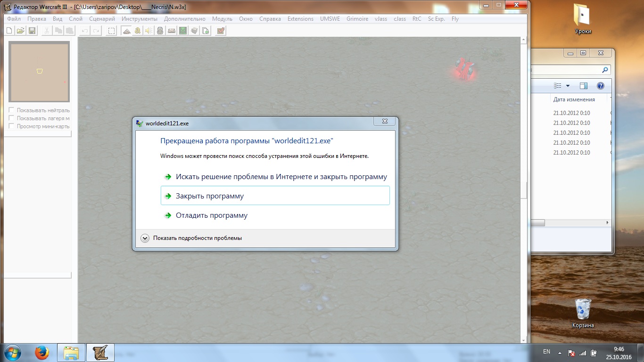This screenshot has height=362, width=644.
Task: Expand Показать подробности проблемы details
Action: [x=191, y=238]
